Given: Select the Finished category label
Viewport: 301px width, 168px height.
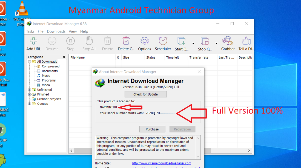Looking at the screenshot, I should click(43, 94).
